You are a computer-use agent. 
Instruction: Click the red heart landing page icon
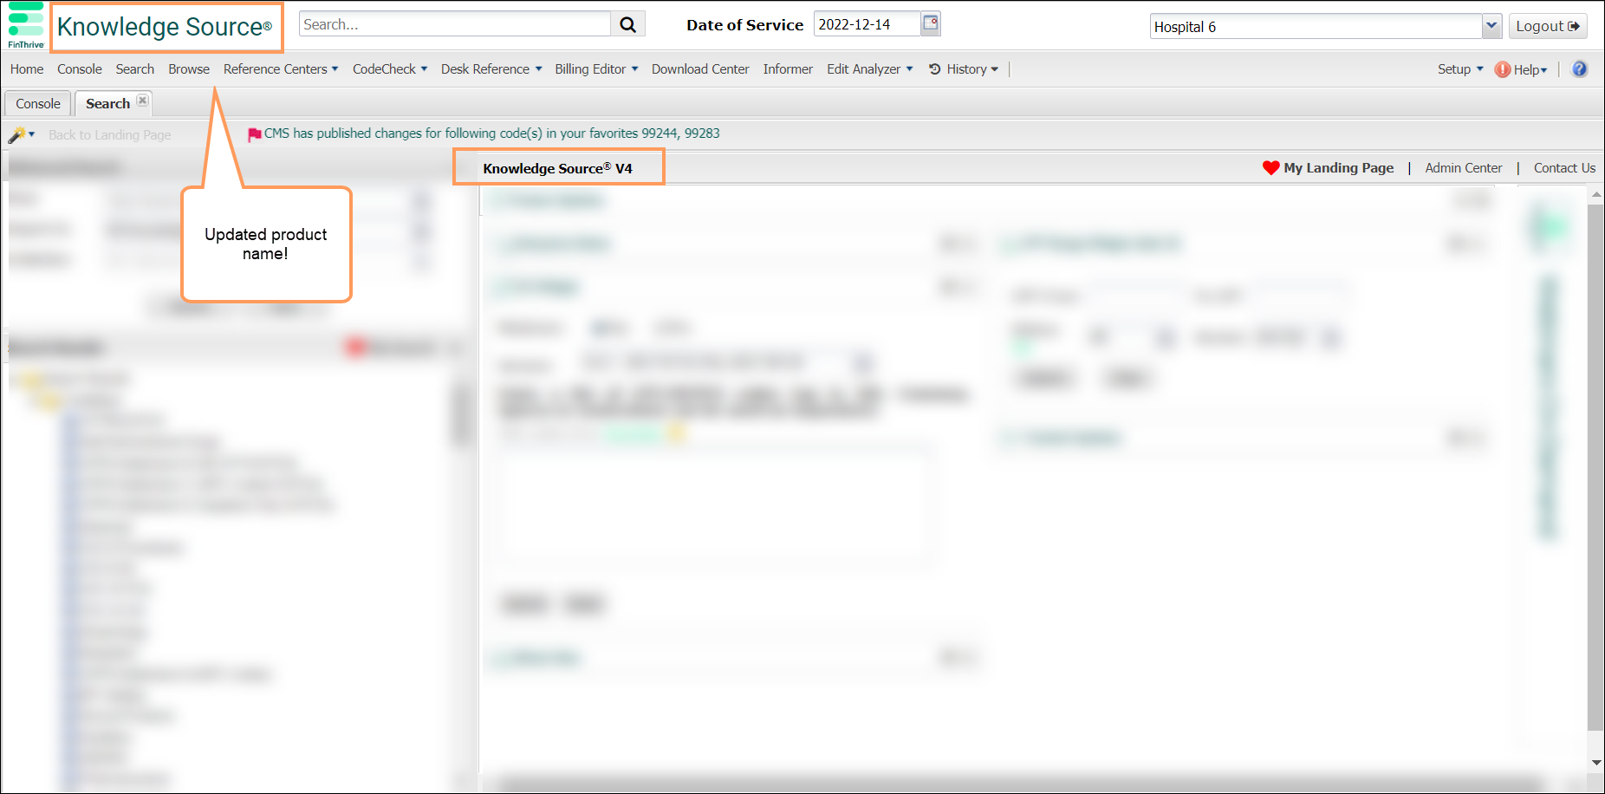point(1270,168)
